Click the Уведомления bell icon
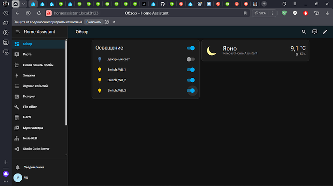 (18, 167)
